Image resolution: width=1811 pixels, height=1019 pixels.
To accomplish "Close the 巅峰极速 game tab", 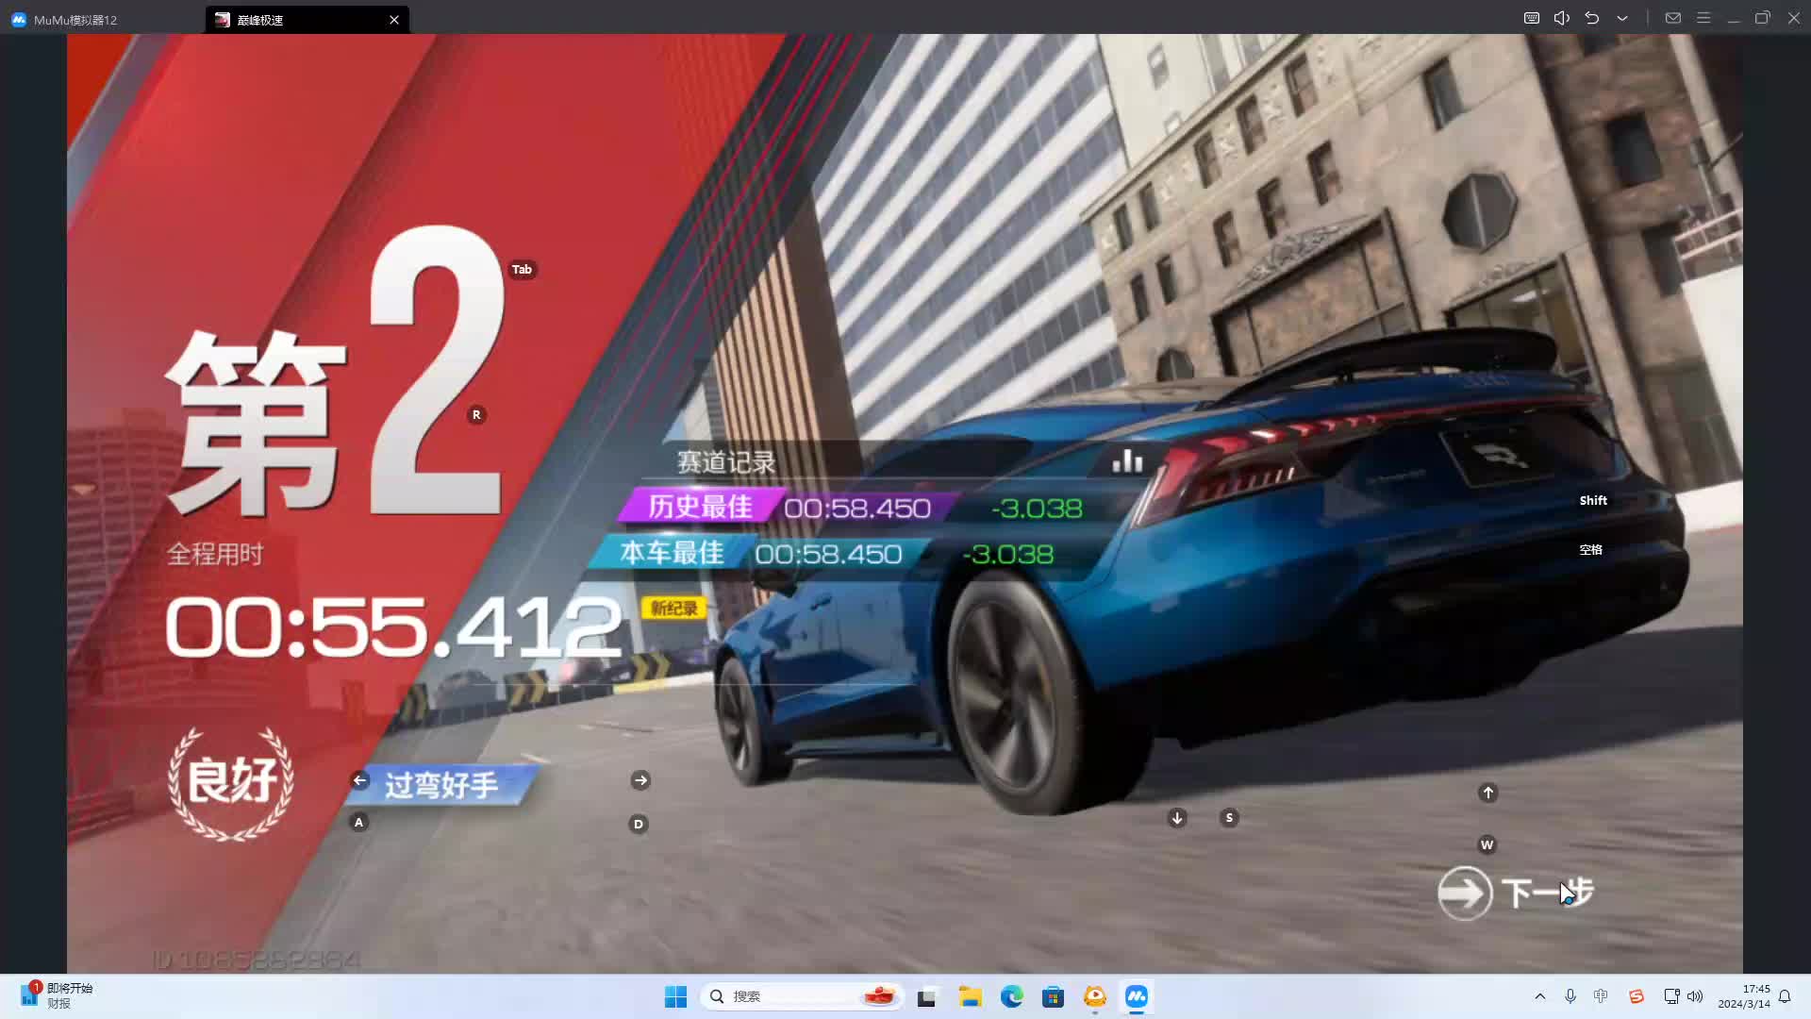I will point(394,20).
